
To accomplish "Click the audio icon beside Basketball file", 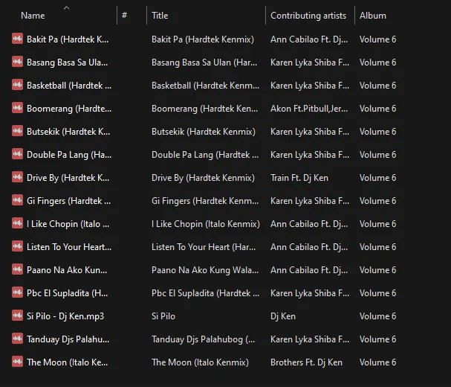I will 18,85.
